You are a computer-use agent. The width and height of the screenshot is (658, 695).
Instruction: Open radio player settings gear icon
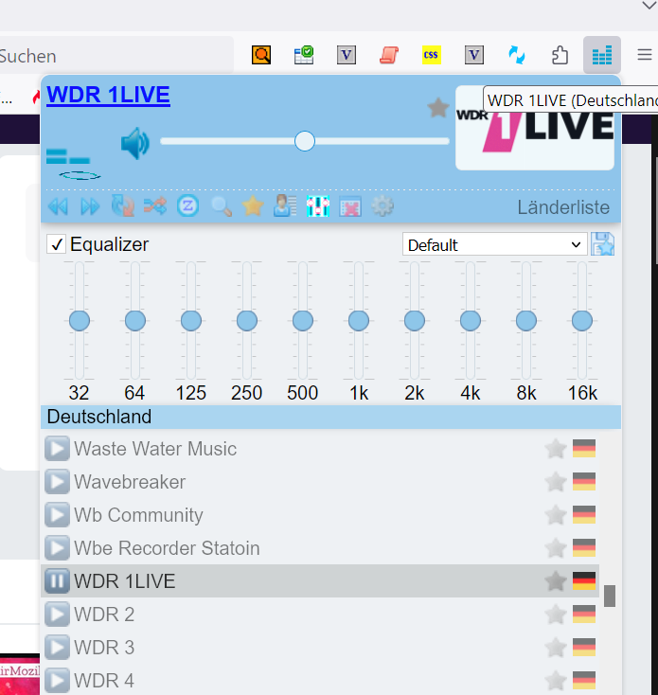[x=382, y=206]
